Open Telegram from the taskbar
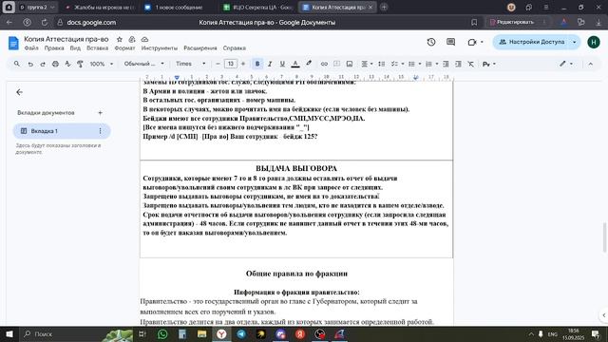This screenshot has height=342, width=608. pos(241,333)
